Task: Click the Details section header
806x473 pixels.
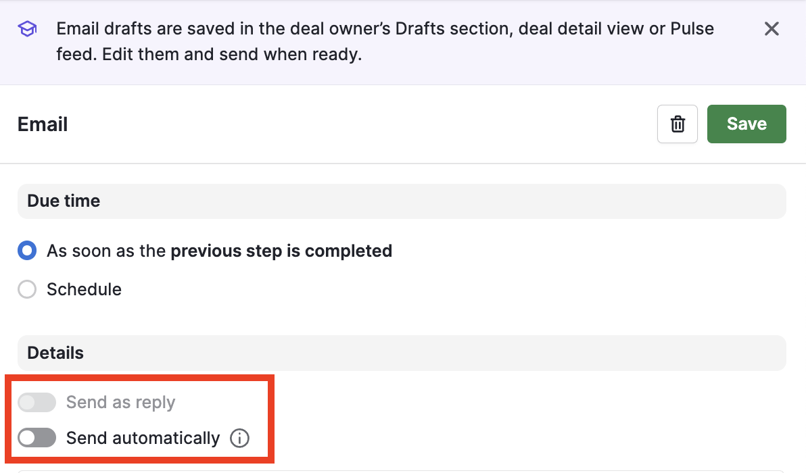Action: coord(55,353)
